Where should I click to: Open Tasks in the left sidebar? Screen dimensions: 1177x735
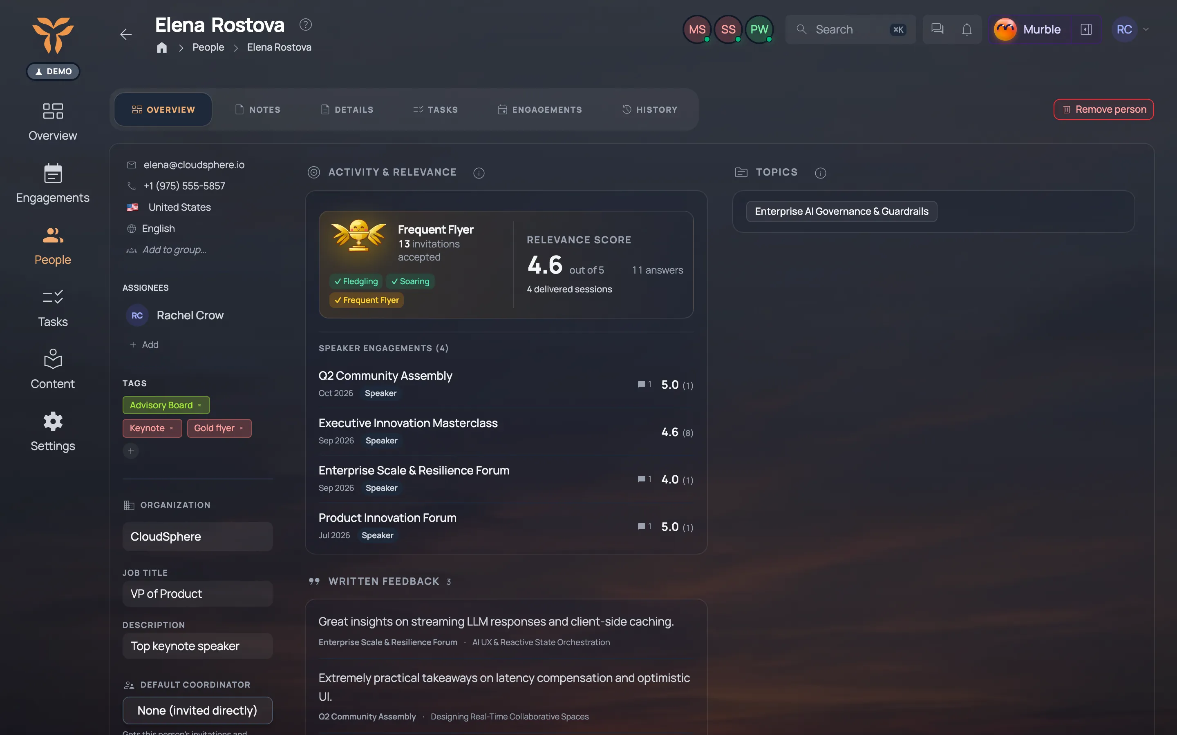(53, 308)
